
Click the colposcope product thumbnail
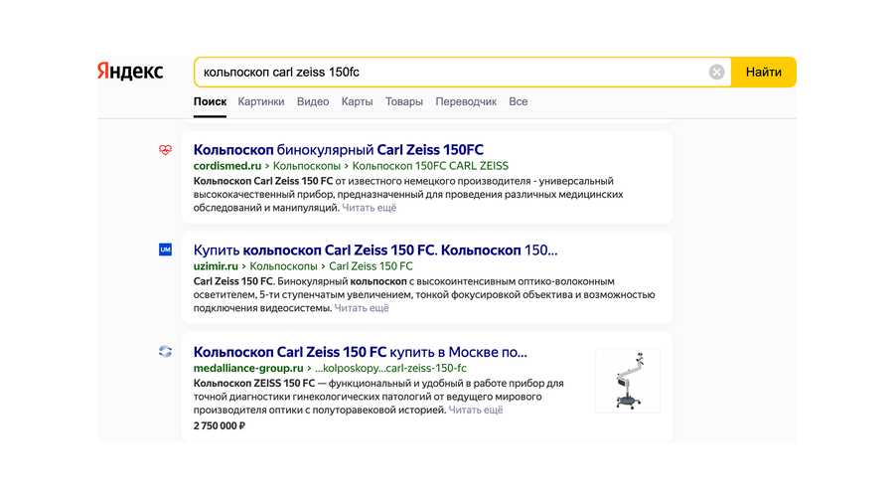(628, 381)
